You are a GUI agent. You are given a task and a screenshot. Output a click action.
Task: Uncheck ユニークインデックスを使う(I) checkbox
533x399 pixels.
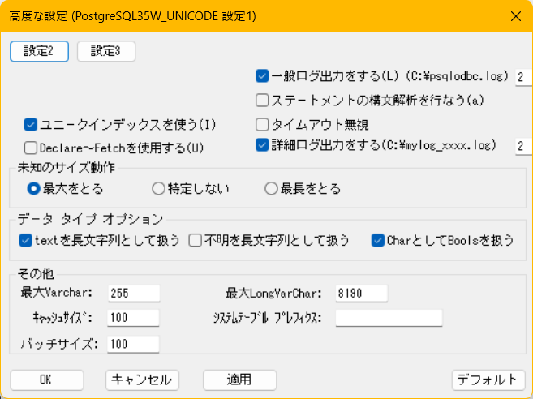31,125
